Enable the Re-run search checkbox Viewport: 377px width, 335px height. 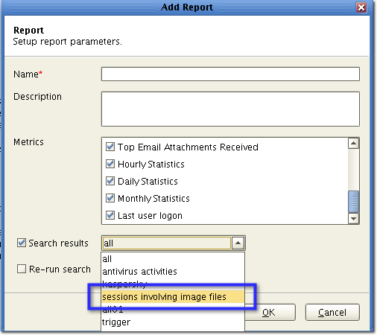22,269
